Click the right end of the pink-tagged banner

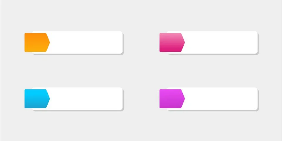254,42
